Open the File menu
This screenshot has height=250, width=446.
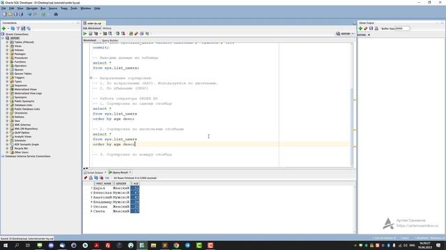click(3, 8)
